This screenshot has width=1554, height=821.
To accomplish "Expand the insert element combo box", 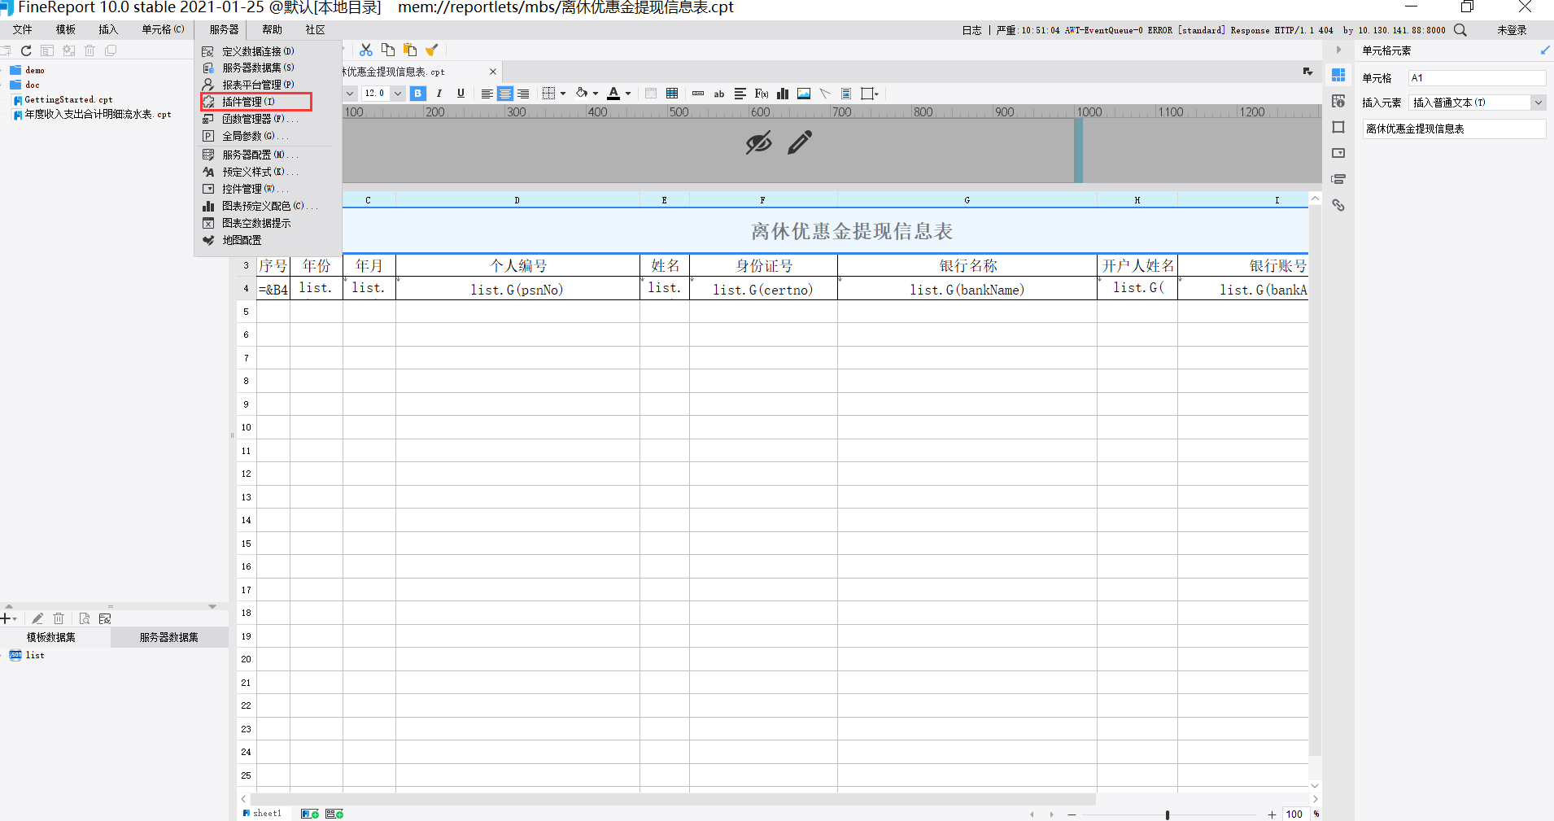I will pos(1539,103).
